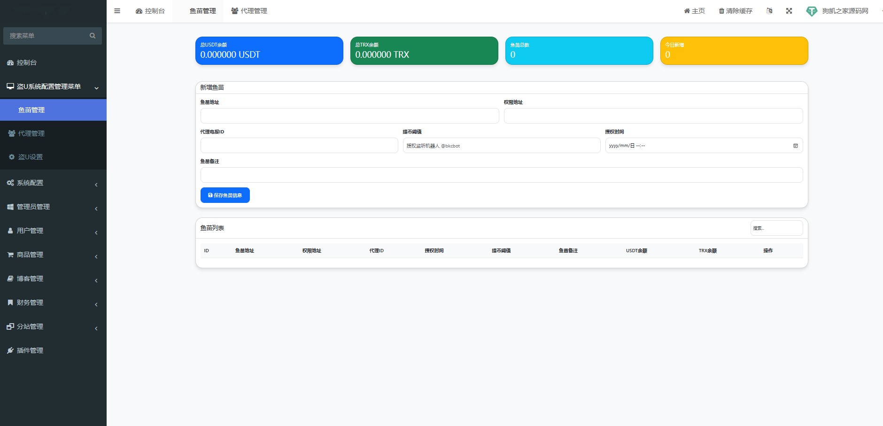This screenshot has height=426, width=883.
Task: Click the language translate icon in header
Action: pyautogui.click(x=769, y=11)
